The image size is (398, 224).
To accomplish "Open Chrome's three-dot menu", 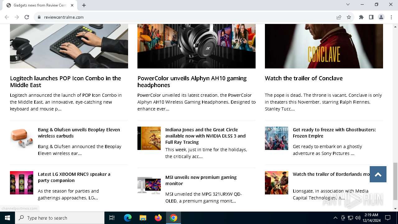I will pyautogui.click(x=391, y=17).
